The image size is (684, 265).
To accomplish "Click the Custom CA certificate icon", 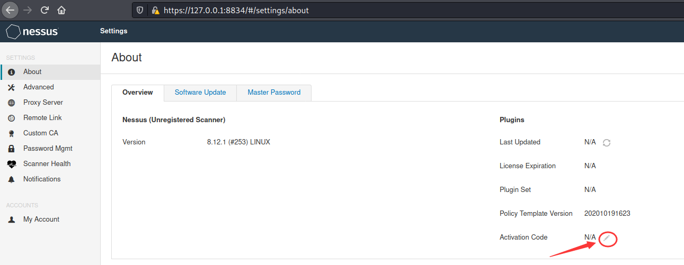I will tap(12, 133).
